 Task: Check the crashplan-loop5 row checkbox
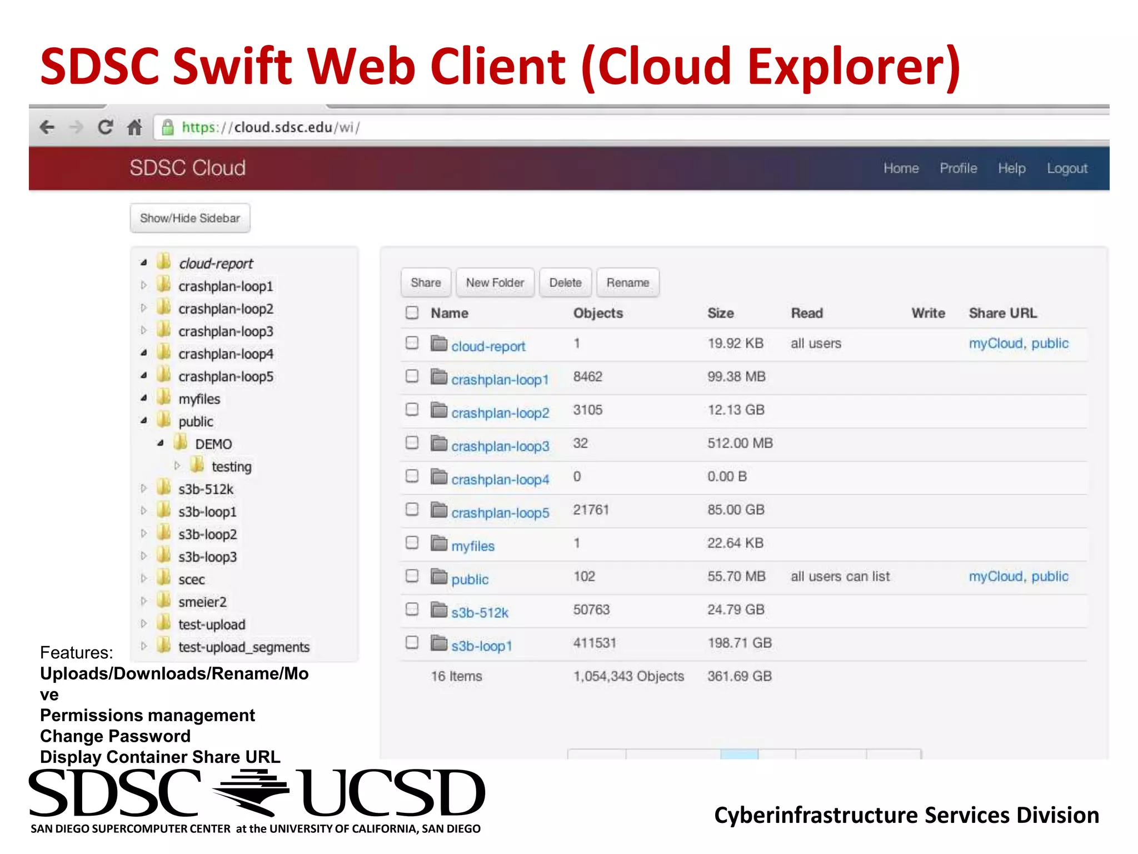(x=412, y=509)
